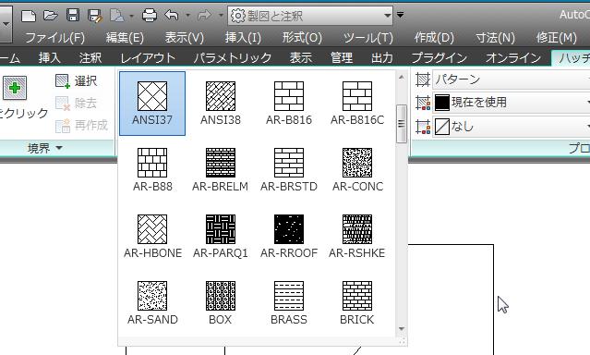Switch to the 表示 ribbon tab
590x355 pixels.
tap(301, 57)
